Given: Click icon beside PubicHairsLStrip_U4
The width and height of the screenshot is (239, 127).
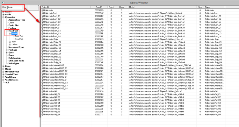Looking at the screenshot, I should click(x=43, y=62).
